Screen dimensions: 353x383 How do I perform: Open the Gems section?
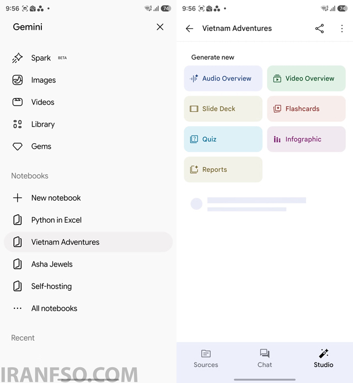88,146
